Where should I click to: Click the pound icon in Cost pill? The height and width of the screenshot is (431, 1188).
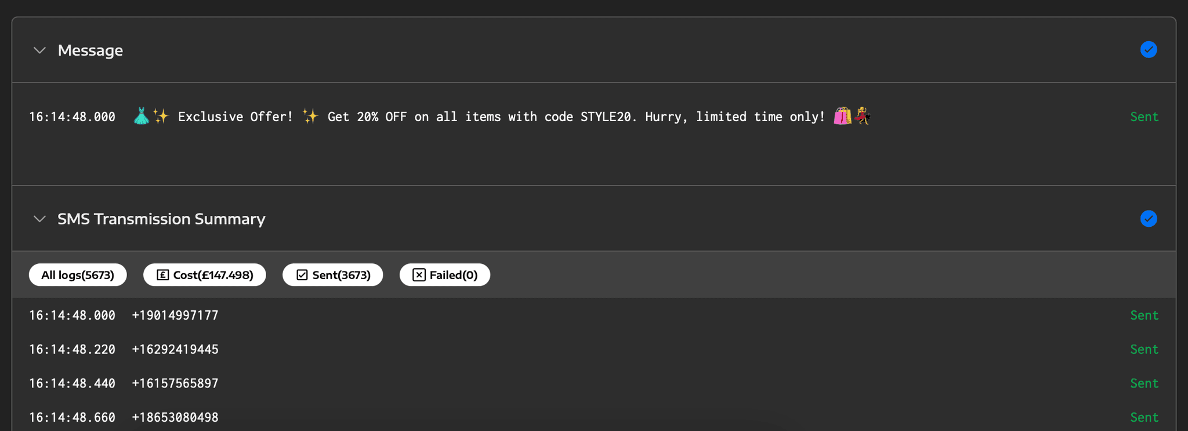(x=163, y=275)
